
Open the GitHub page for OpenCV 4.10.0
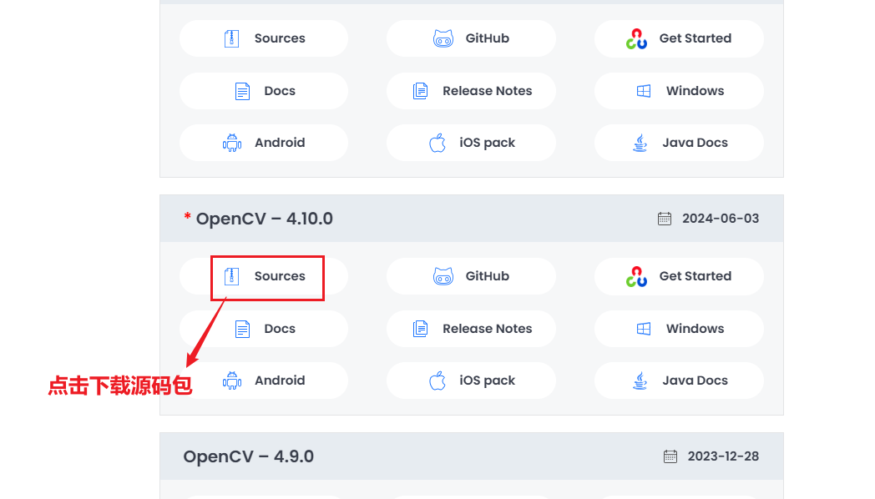click(471, 275)
